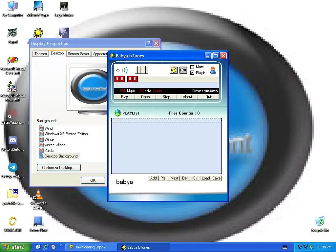
Task: Select Microsoft Visual C++ 6.0 icon
Action: pyautogui.click(x=13, y=66)
